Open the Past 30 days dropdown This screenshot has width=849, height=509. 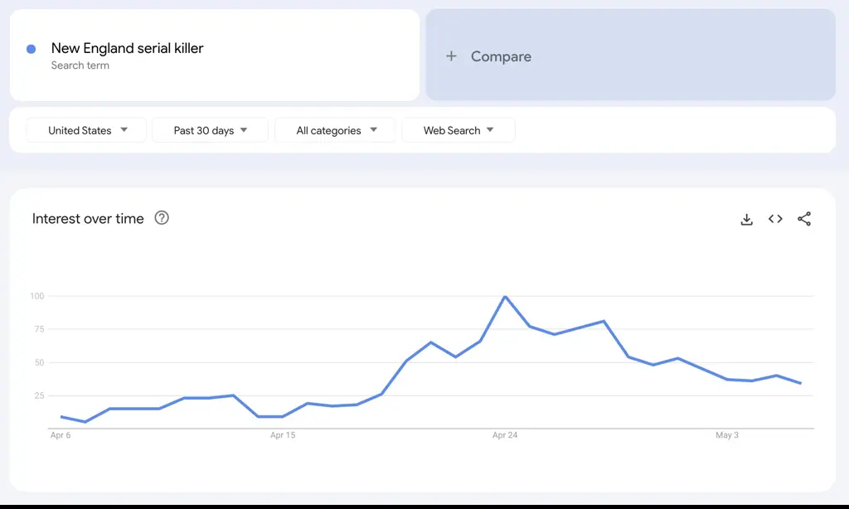[x=210, y=130]
